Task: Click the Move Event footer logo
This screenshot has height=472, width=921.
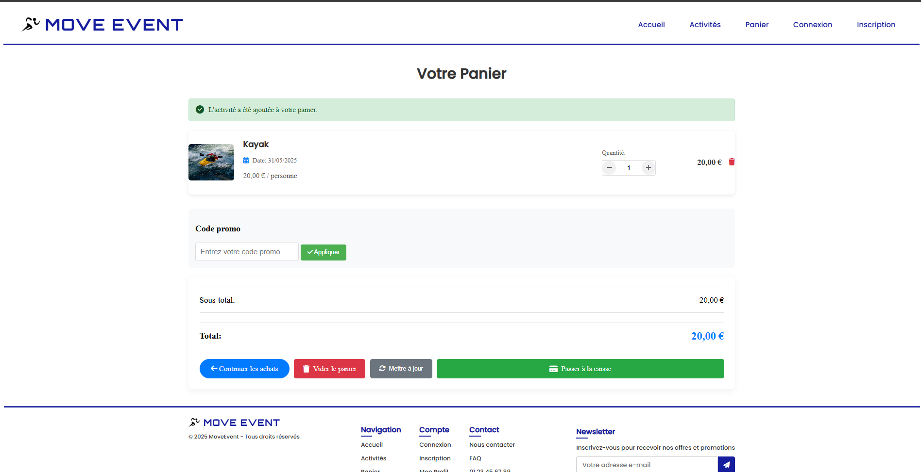Action: tap(234, 423)
